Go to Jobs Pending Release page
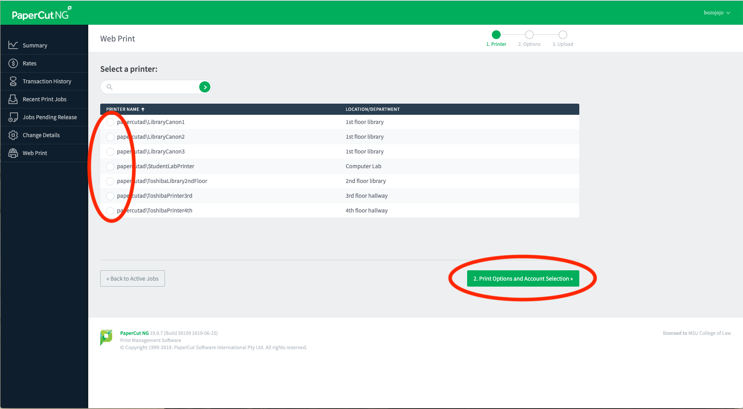This screenshot has height=409, width=743. tap(50, 117)
